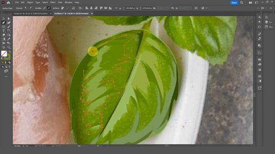Reset to default fill and stroke

click(2, 59)
